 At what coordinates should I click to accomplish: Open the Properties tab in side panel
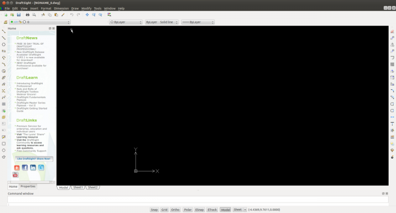(x=28, y=186)
